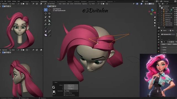Click the Move X value field

tap(71, 85)
